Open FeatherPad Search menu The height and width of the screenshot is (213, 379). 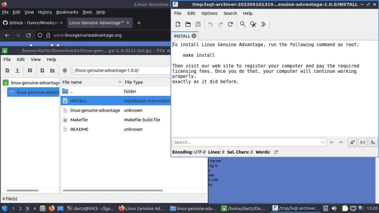pos(230,13)
